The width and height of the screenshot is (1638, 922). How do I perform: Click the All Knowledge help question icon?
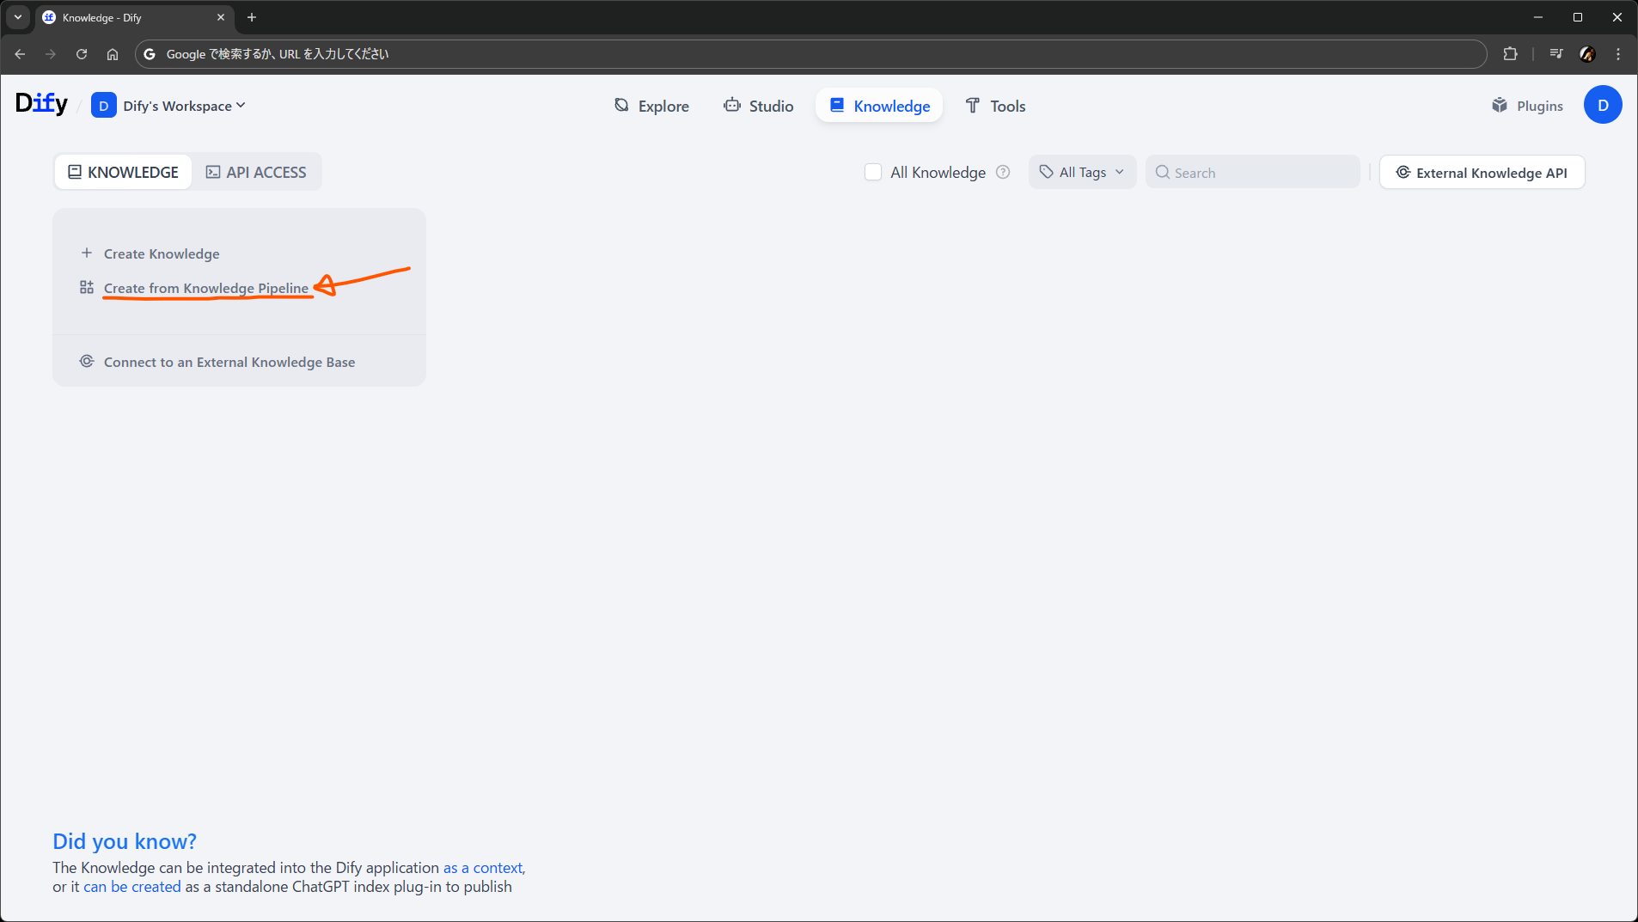(x=1002, y=172)
